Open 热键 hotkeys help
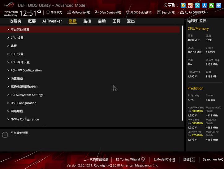 click(187, 159)
